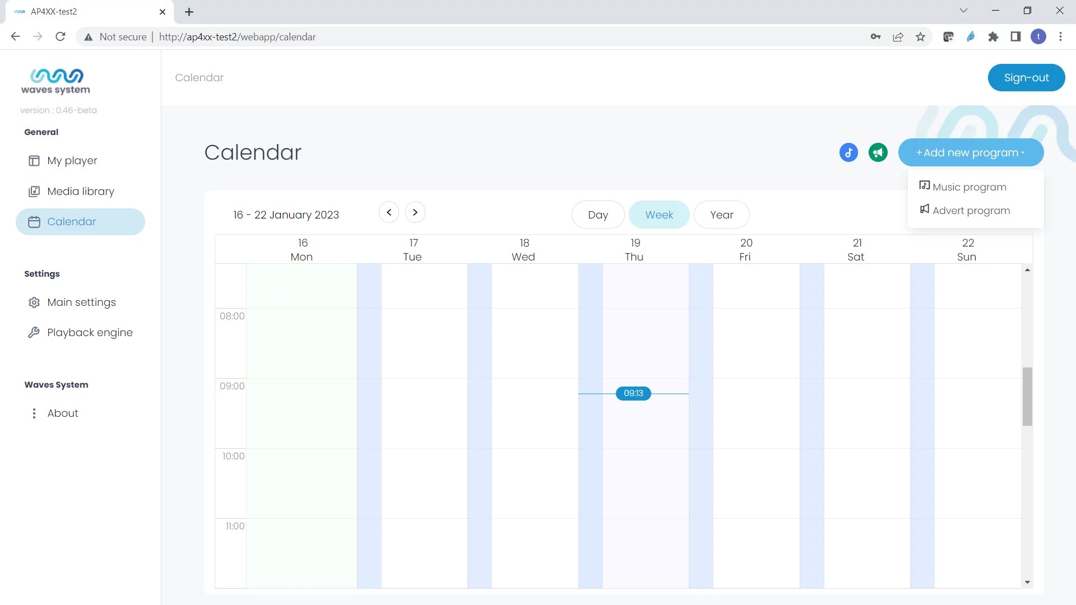The width and height of the screenshot is (1076, 605).
Task: Switch calendar to Year view
Action: [x=721, y=215]
